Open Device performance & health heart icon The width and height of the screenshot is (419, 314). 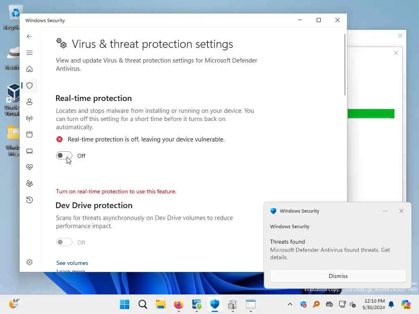click(29, 167)
